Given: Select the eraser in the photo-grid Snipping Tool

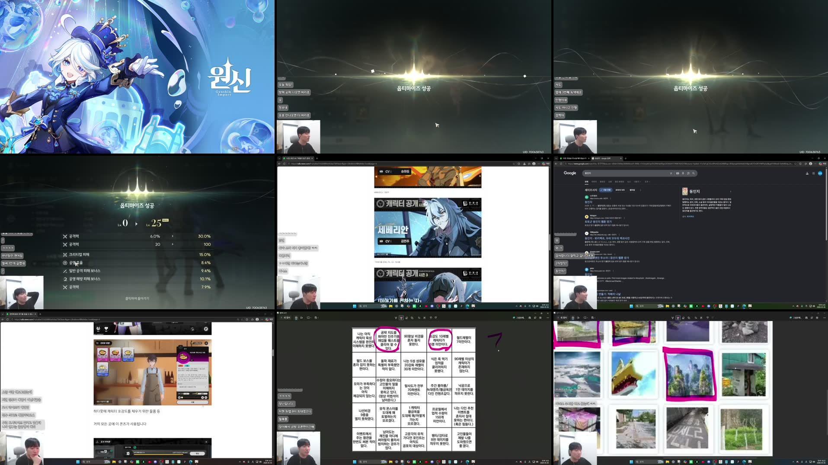Looking at the screenshot, I should click(x=683, y=318).
